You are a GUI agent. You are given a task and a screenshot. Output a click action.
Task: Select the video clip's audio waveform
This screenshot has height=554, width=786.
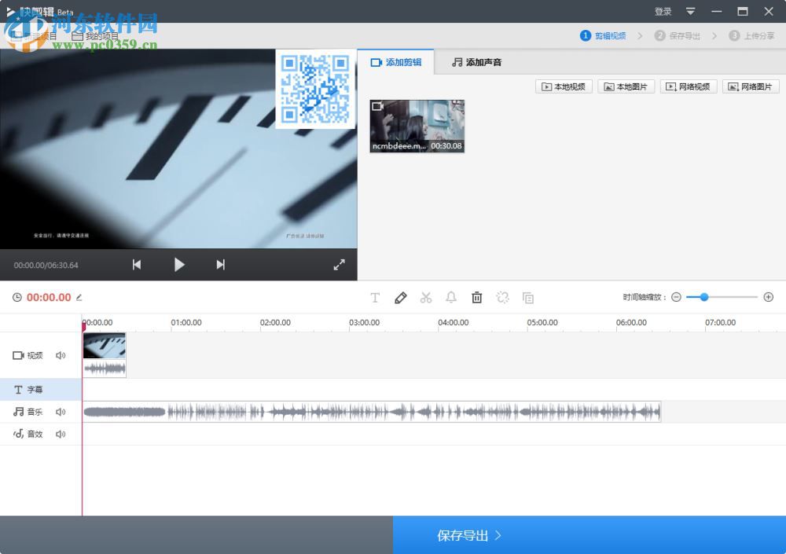click(x=105, y=369)
